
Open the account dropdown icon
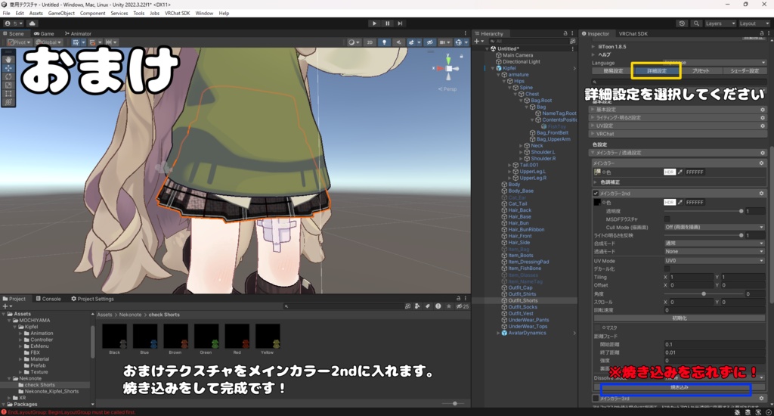pos(13,23)
